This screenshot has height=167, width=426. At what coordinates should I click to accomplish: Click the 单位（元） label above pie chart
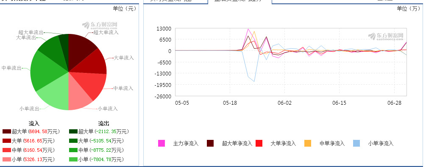tap(125, 8)
